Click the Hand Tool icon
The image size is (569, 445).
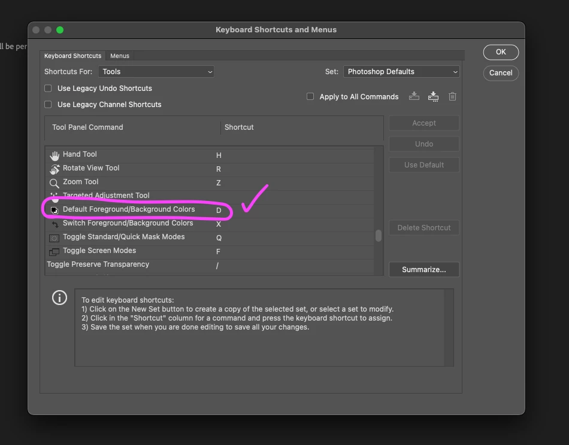click(55, 156)
